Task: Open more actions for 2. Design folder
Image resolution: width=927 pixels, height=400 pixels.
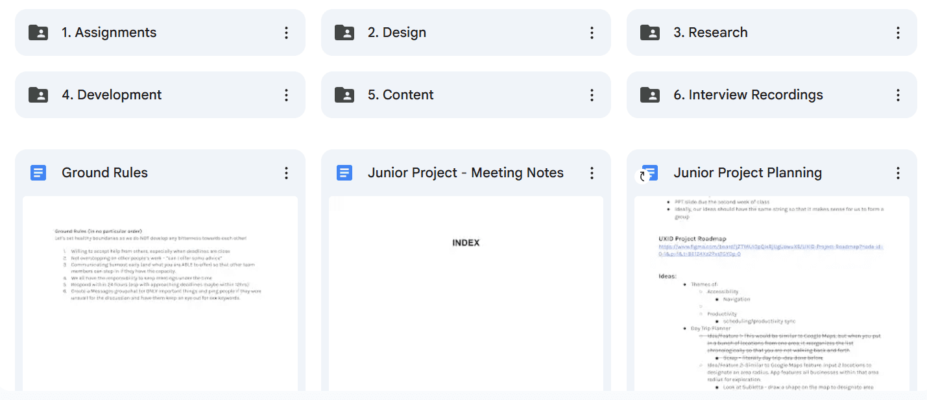Action: point(592,32)
